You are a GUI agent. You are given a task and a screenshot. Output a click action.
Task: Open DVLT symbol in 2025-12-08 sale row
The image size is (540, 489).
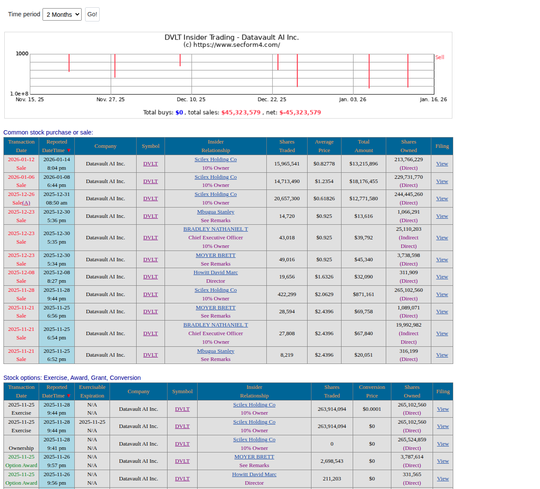150,277
